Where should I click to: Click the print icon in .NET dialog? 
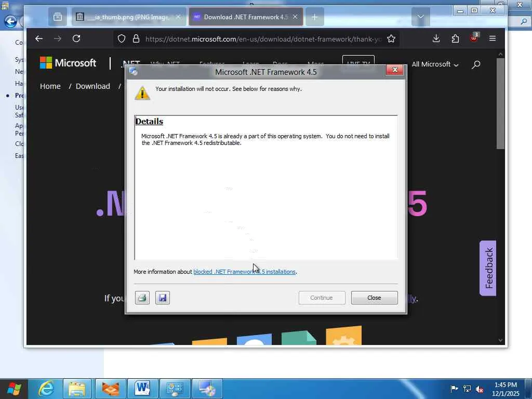pyautogui.click(x=142, y=298)
